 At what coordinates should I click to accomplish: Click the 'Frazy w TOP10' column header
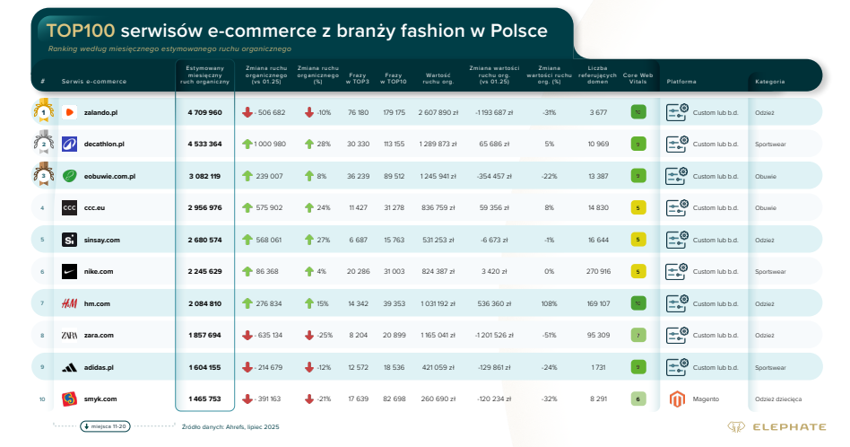394,79
